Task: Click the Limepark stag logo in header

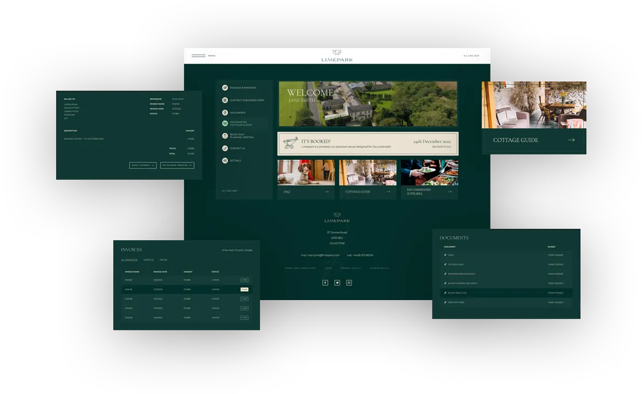Action: point(337,53)
